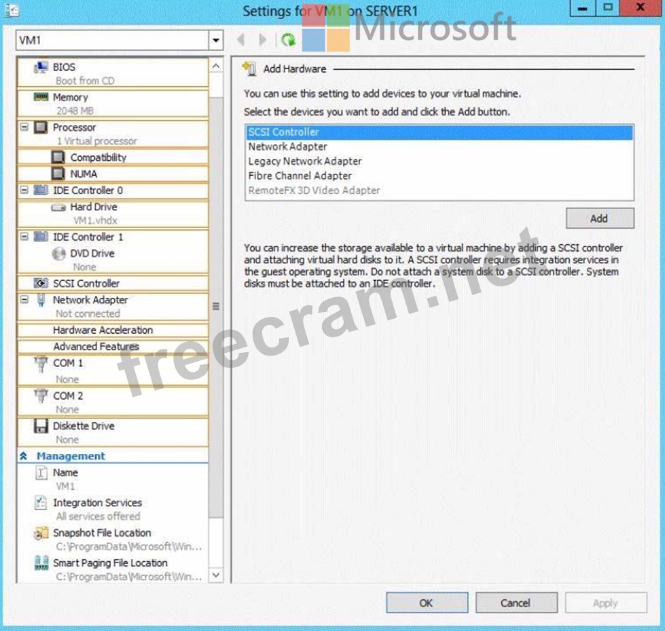This screenshot has width=665, height=631.
Task: Click the Memory chip icon
Action: (x=41, y=97)
